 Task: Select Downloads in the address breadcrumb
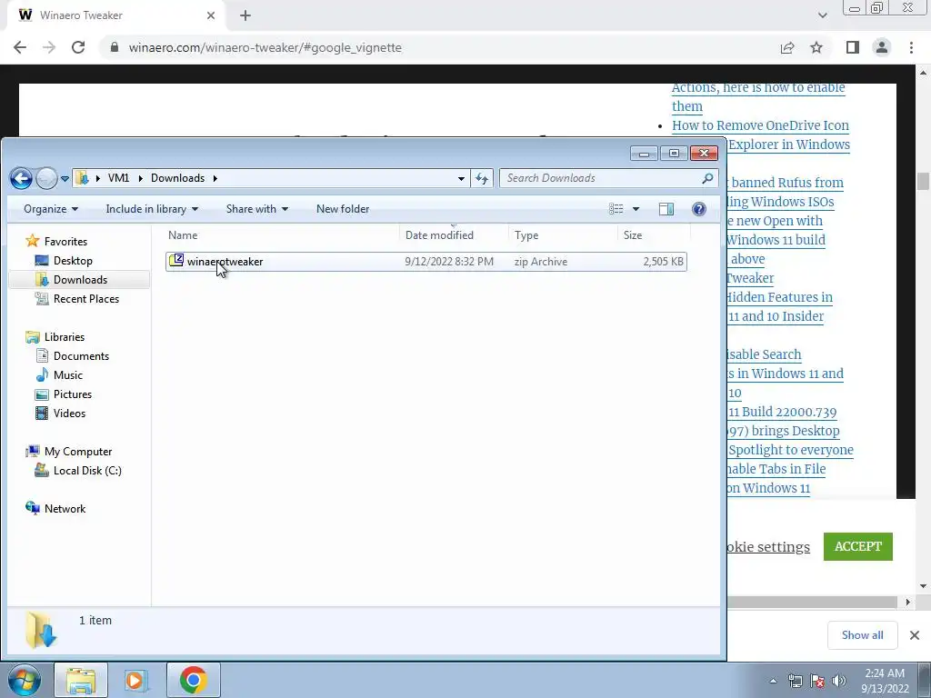(177, 178)
